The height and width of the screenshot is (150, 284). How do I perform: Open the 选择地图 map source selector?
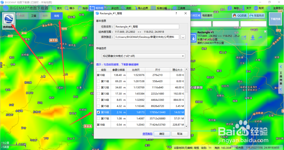pyautogui.click(x=8, y=21)
